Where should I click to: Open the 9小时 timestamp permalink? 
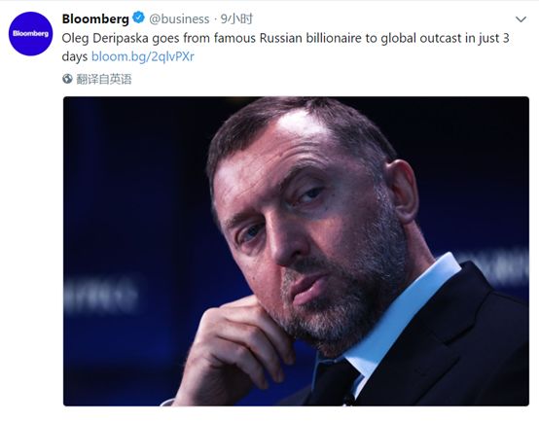[236, 18]
